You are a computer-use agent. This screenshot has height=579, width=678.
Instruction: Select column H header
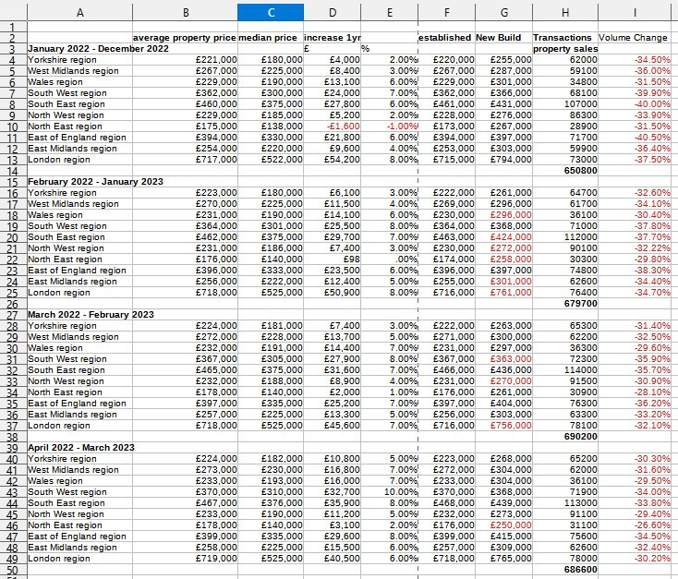[565, 13]
